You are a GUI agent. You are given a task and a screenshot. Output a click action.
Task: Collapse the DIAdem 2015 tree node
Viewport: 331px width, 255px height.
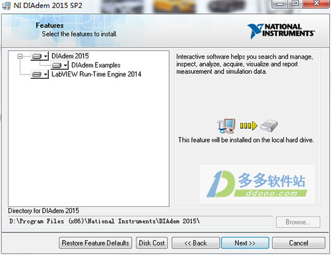tap(20, 56)
